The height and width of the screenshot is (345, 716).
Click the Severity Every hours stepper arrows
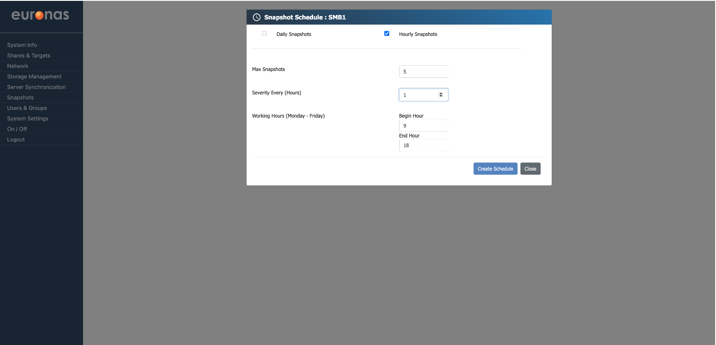(441, 95)
